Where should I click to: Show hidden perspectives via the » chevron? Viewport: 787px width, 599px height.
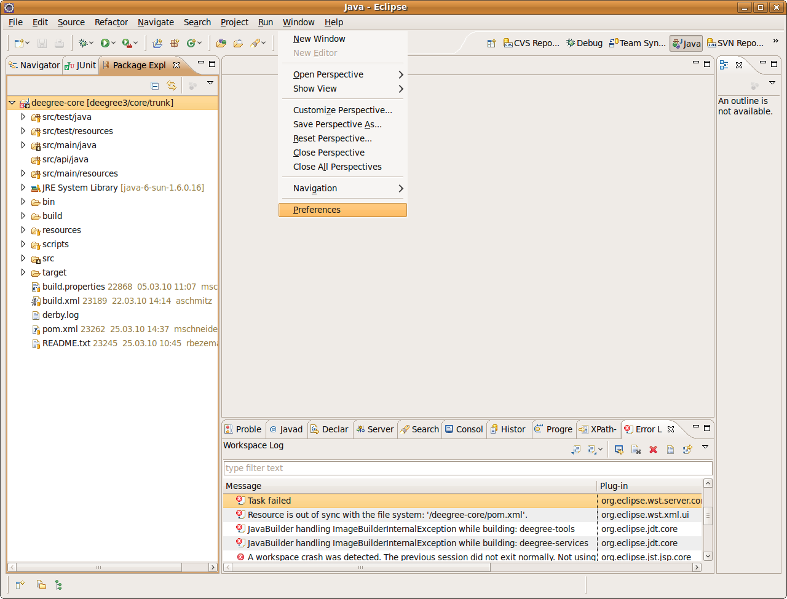[x=775, y=42]
